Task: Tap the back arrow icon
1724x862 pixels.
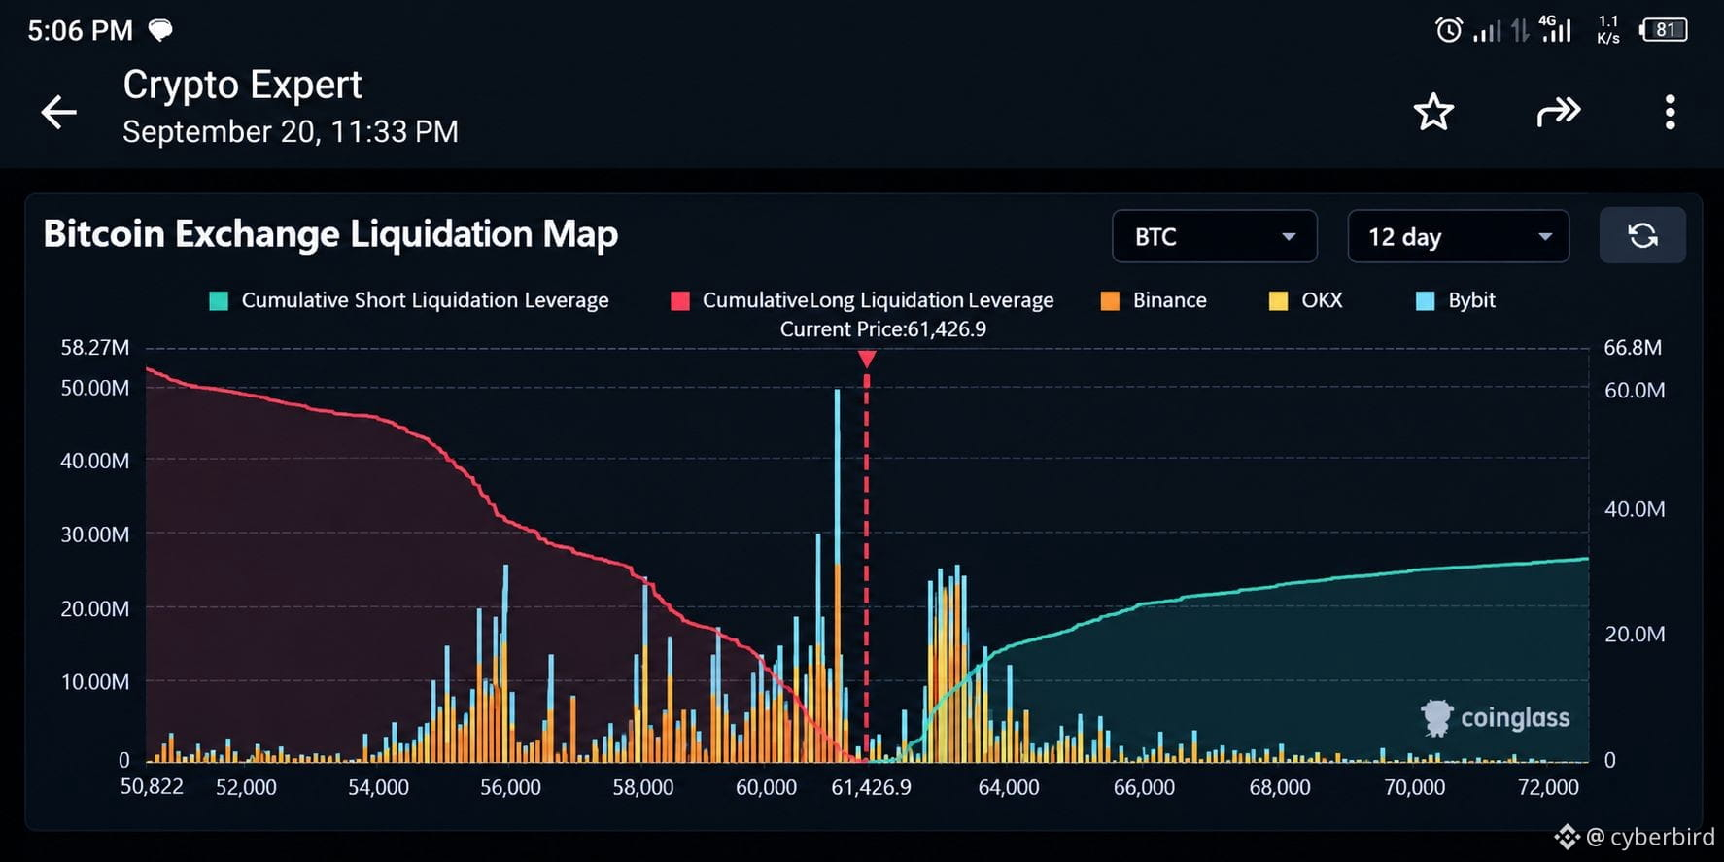Action: [58, 112]
